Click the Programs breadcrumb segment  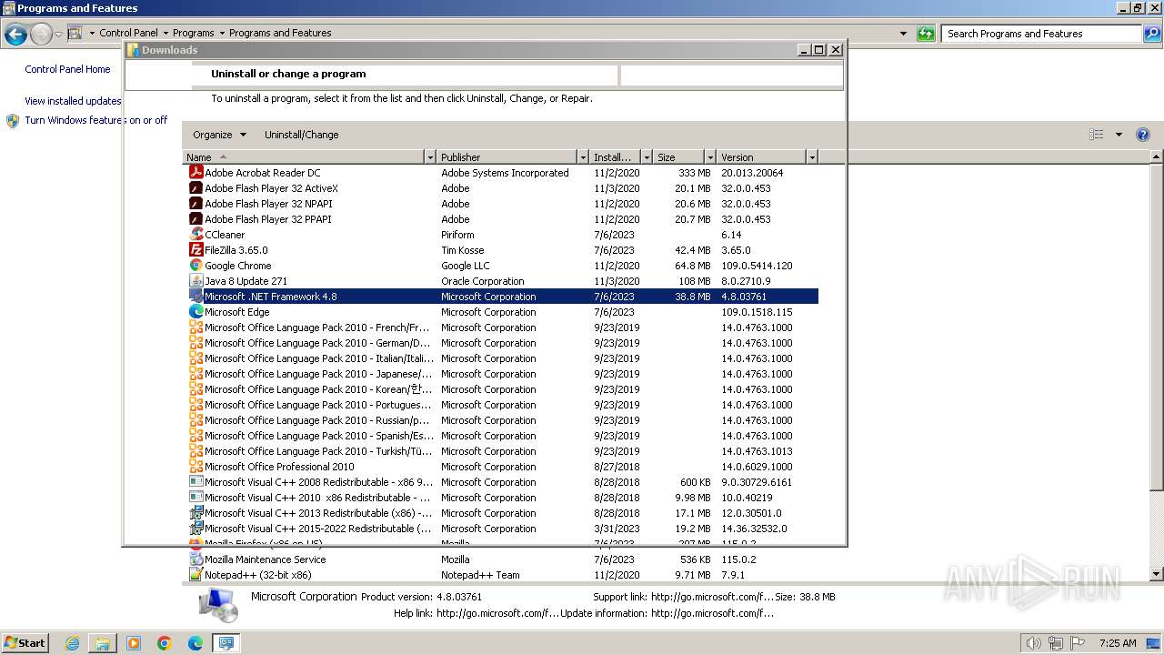(x=194, y=33)
